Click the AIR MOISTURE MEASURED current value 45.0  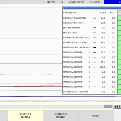103,38
